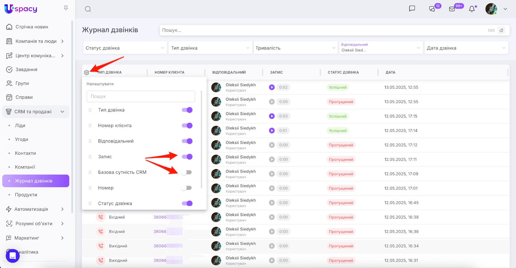
Task: Turn on the Номер column toggle
Action: click(186, 188)
